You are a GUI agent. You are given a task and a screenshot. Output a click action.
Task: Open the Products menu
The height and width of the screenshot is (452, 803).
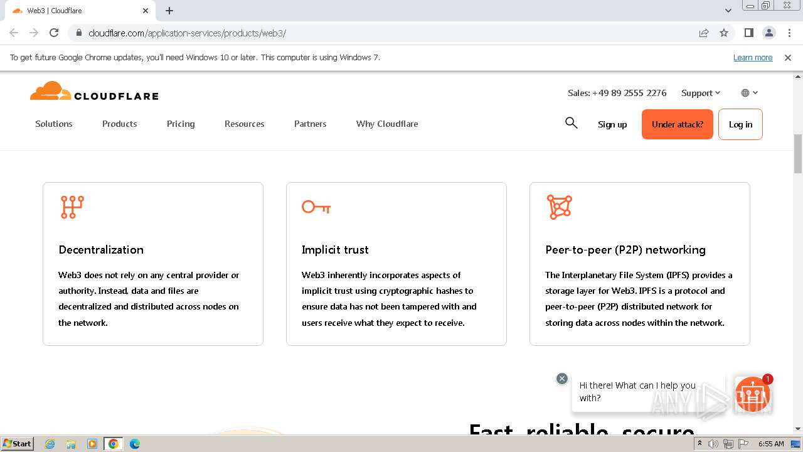point(120,124)
